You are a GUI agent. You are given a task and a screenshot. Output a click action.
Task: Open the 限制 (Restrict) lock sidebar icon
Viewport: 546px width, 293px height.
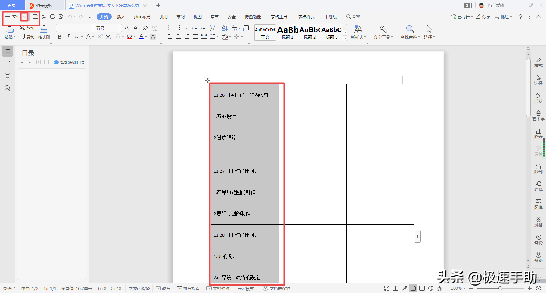coord(538,169)
